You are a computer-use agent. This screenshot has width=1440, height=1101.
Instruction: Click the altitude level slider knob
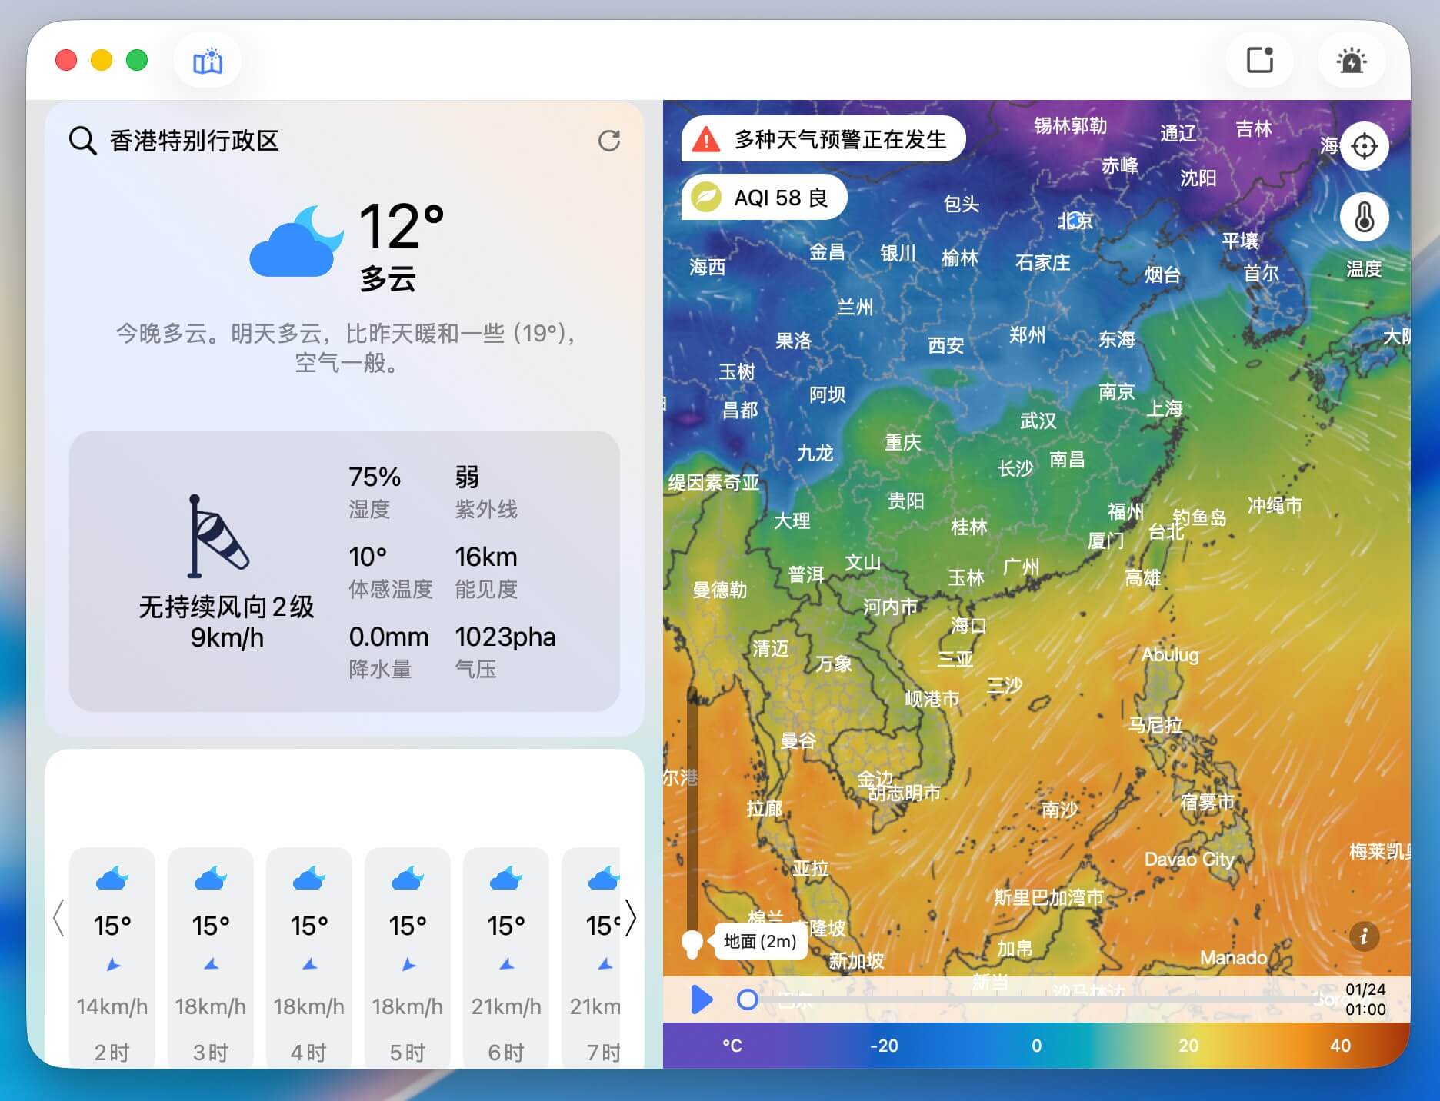(x=692, y=942)
